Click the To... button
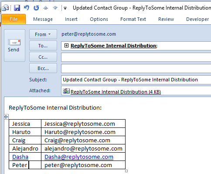The width and height of the screenshot is (211, 174). tap(43, 46)
